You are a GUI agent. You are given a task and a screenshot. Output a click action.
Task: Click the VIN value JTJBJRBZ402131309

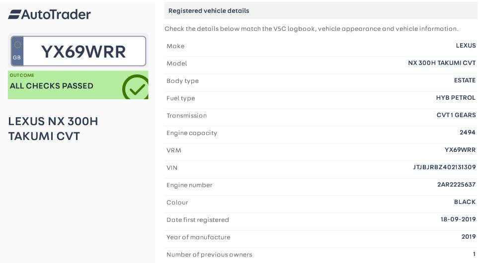pyautogui.click(x=444, y=167)
